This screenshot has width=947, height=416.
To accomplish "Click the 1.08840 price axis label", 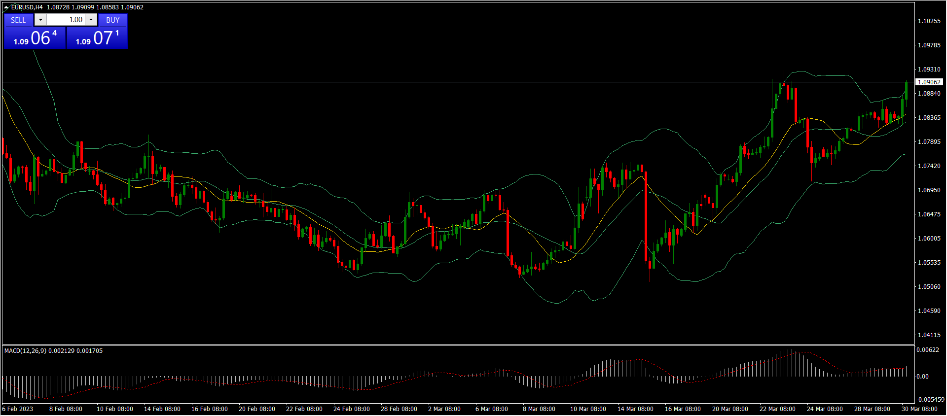I will (x=929, y=94).
